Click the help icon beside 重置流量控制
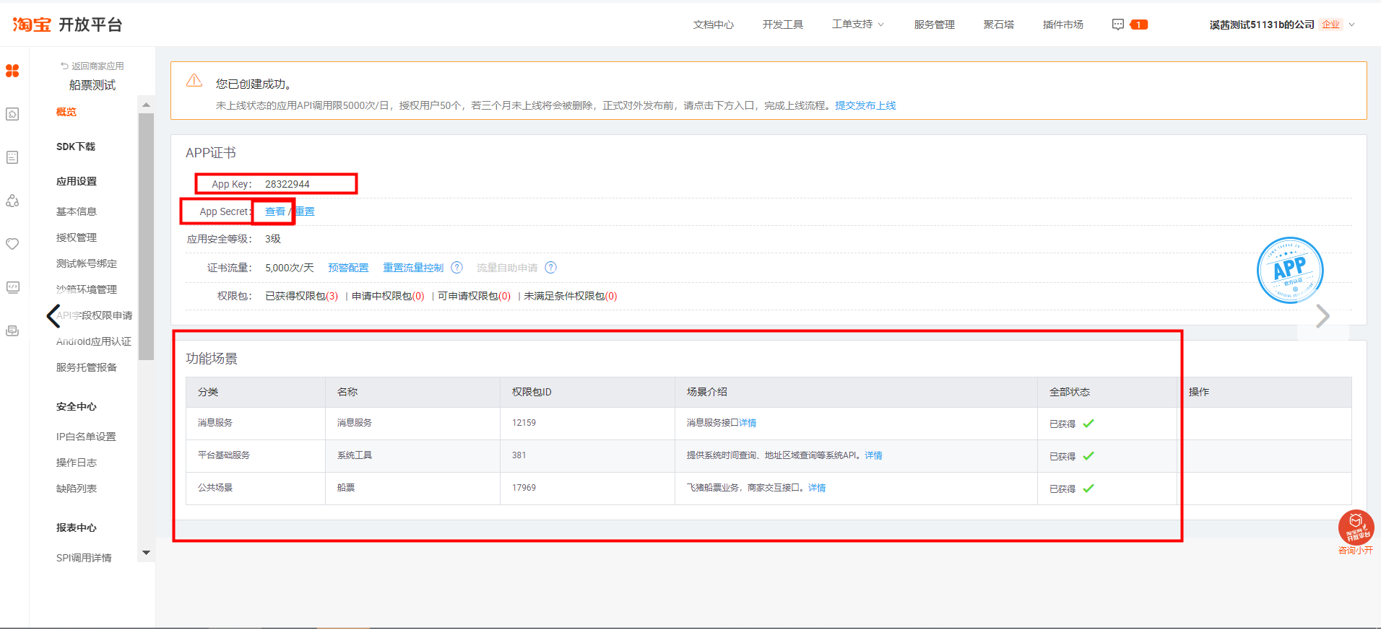Image resolution: width=1381 pixels, height=630 pixels. coord(456,268)
